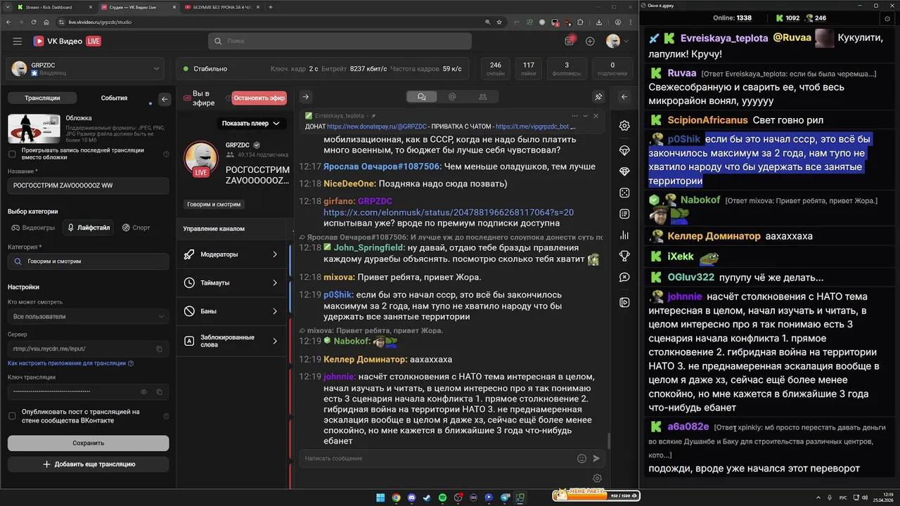Open Steam from the taskbar
Image resolution: width=900 pixels, height=506 pixels.
[427, 498]
